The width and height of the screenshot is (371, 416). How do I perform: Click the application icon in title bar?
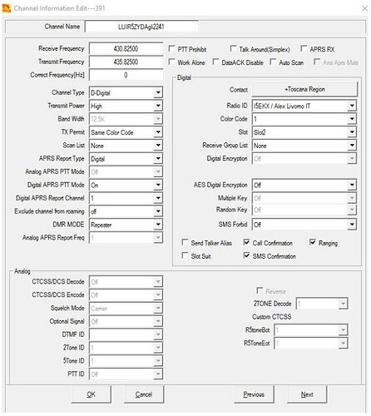tap(7, 8)
